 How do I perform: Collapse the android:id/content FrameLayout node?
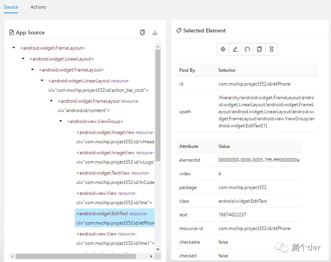pos(51,101)
